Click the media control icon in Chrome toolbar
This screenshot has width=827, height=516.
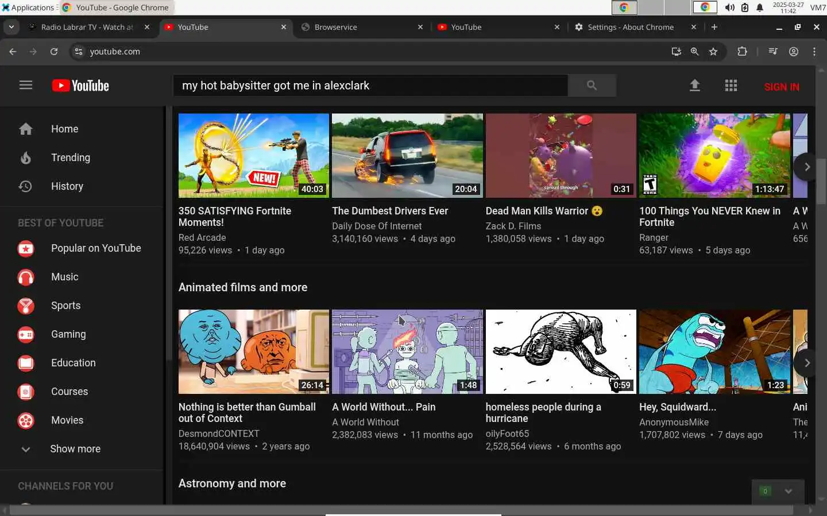tap(773, 52)
